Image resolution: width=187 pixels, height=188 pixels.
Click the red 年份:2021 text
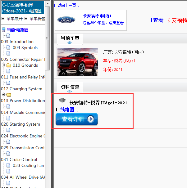(x=113, y=69)
